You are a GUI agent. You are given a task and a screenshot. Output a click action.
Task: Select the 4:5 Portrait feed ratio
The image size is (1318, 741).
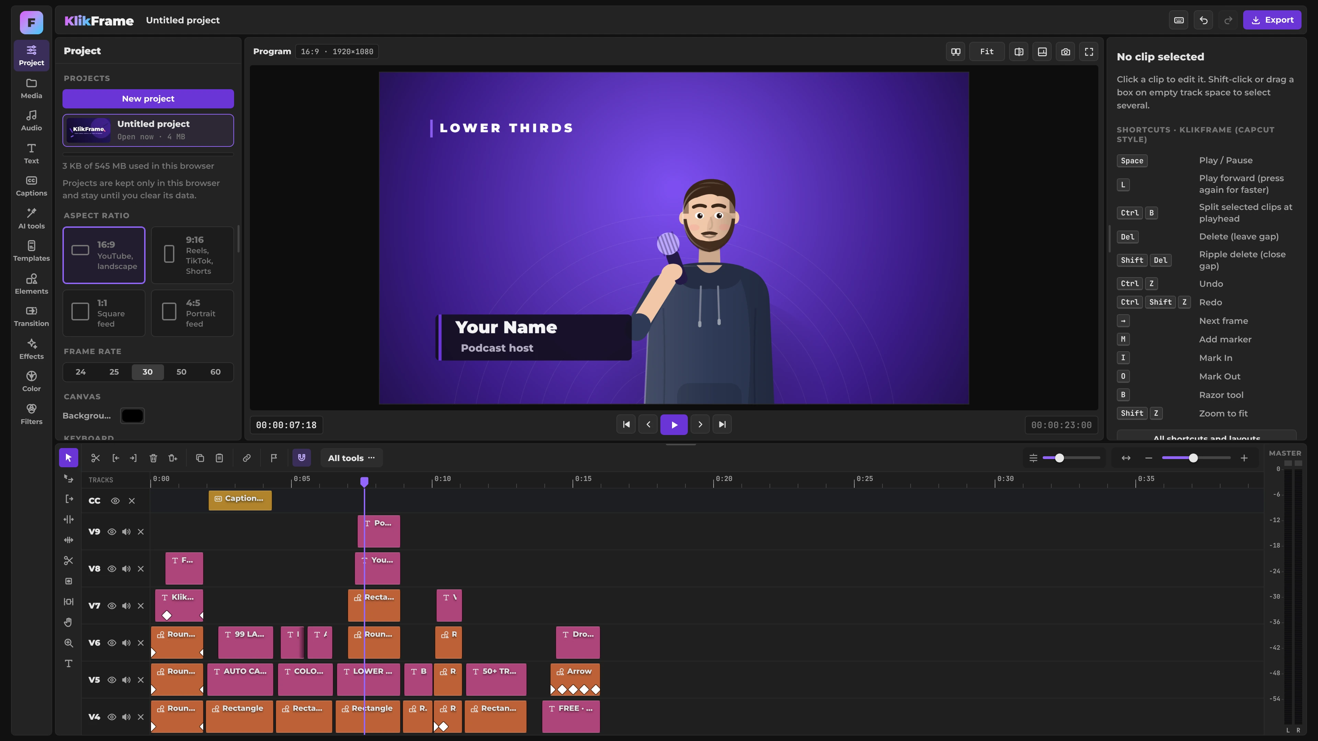192,313
